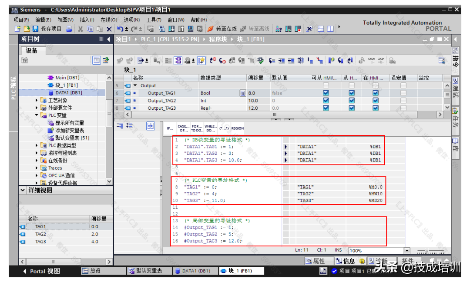Insert the WHILE DO snippet

pyautogui.click(x=210, y=128)
